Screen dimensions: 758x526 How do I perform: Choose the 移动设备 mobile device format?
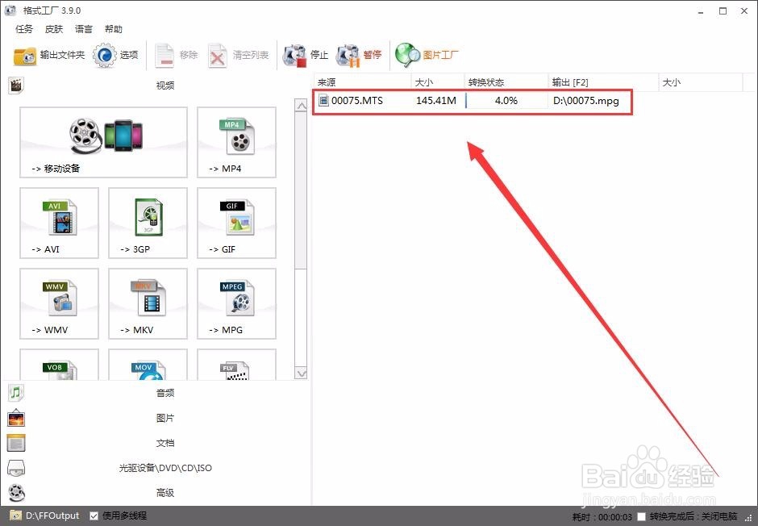(x=103, y=143)
